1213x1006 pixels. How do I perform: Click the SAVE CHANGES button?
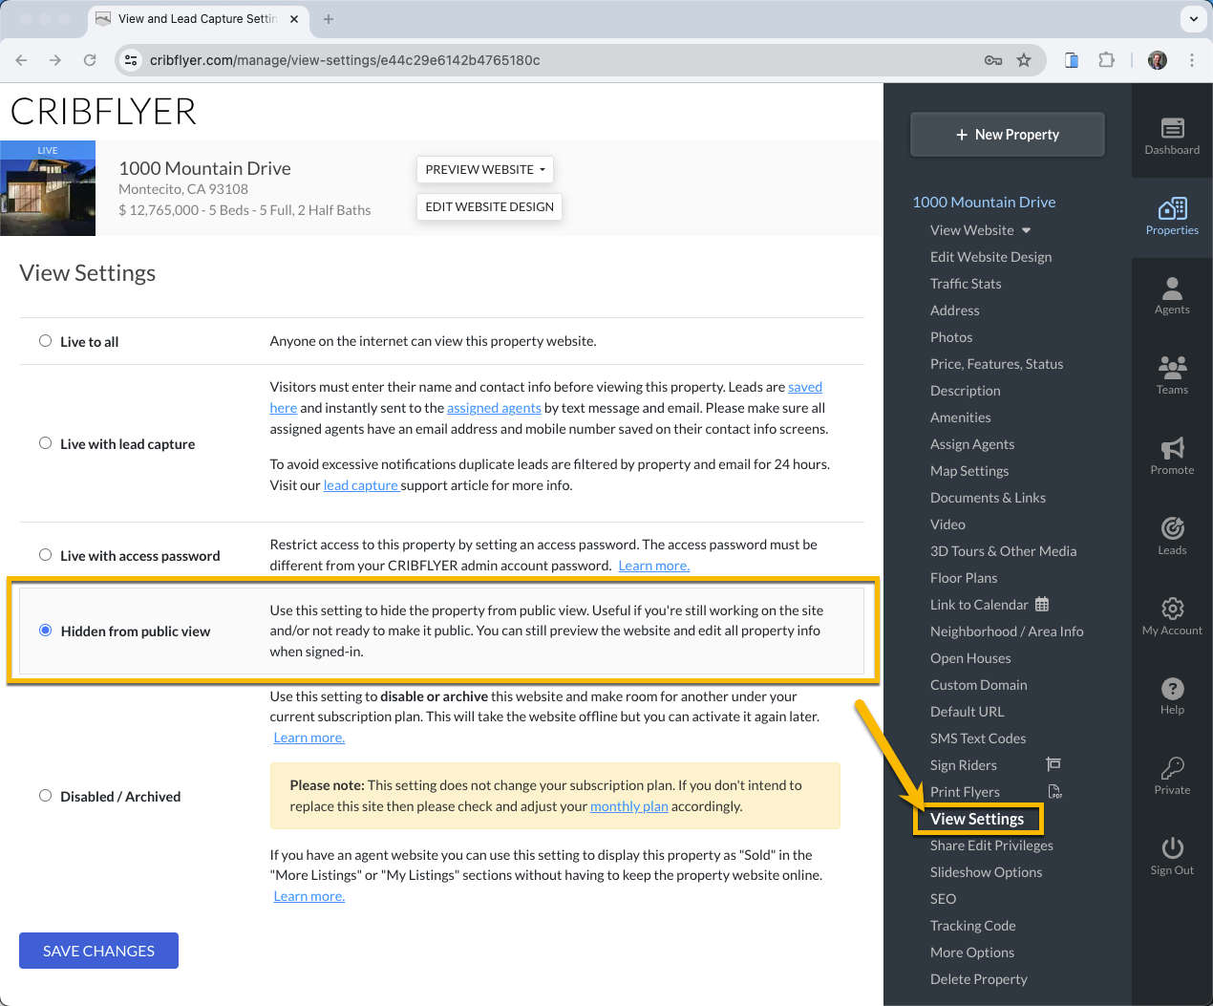98,951
